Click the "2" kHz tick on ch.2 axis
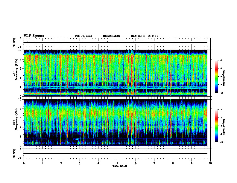This screenshot has width=237, height=183. coord(20,137)
